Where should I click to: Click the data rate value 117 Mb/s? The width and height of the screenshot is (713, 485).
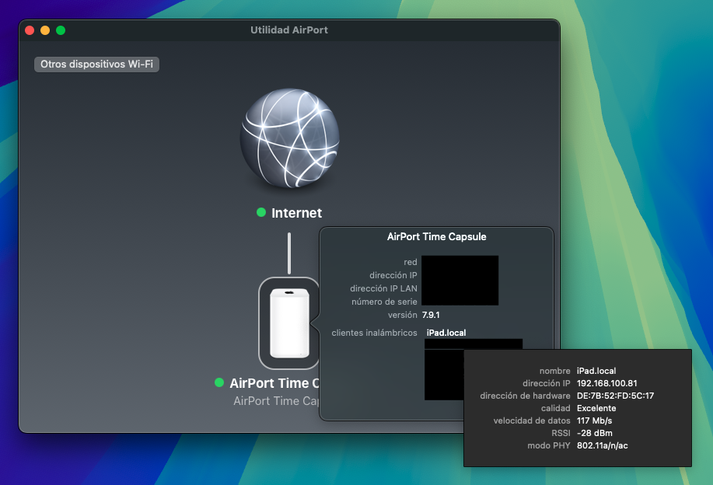coord(594,421)
